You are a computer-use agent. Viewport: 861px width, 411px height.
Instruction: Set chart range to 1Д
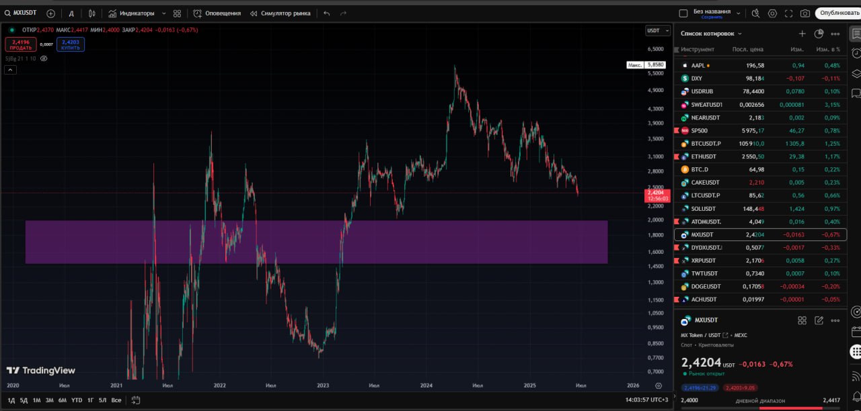tap(11, 400)
